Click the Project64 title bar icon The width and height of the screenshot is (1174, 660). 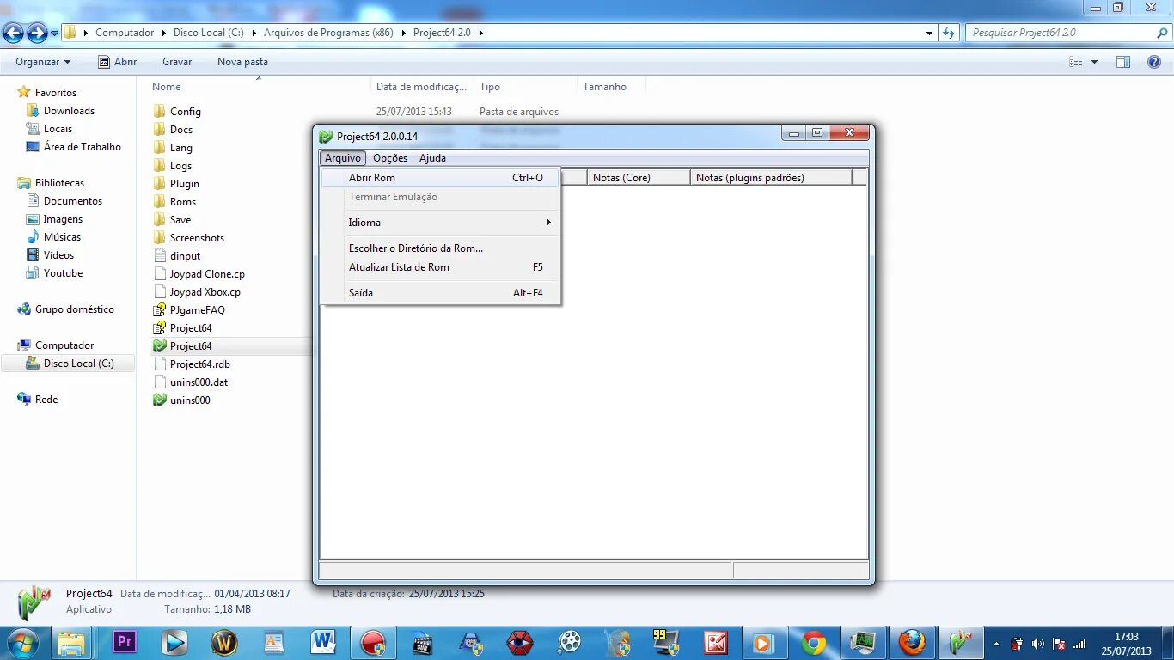pyautogui.click(x=326, y=136)
